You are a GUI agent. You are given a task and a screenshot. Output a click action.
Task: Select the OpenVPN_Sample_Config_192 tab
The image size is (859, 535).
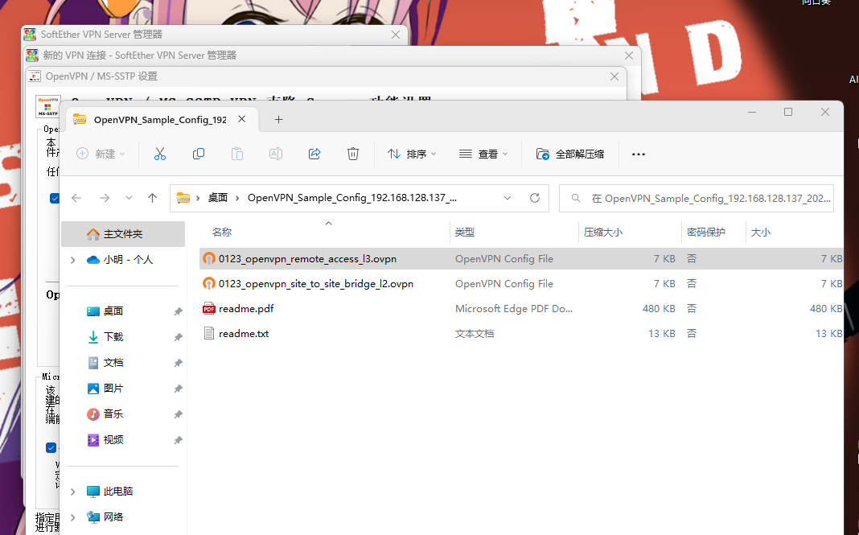pos(160,120)
